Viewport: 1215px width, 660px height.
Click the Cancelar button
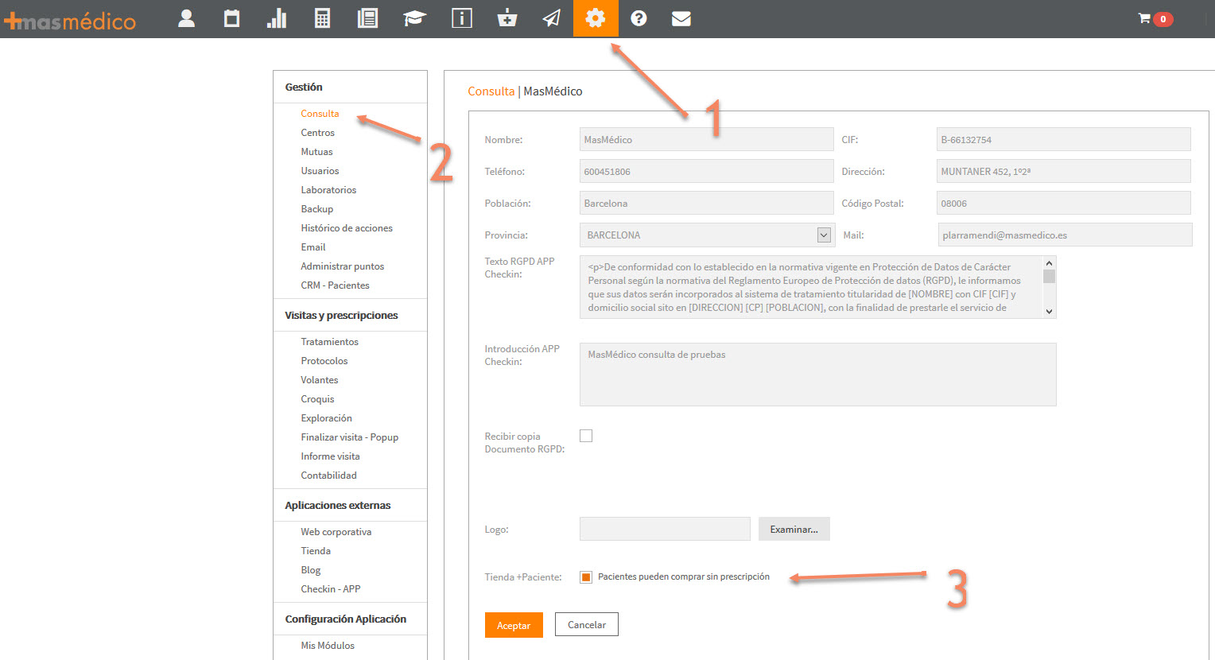point(587,624)
